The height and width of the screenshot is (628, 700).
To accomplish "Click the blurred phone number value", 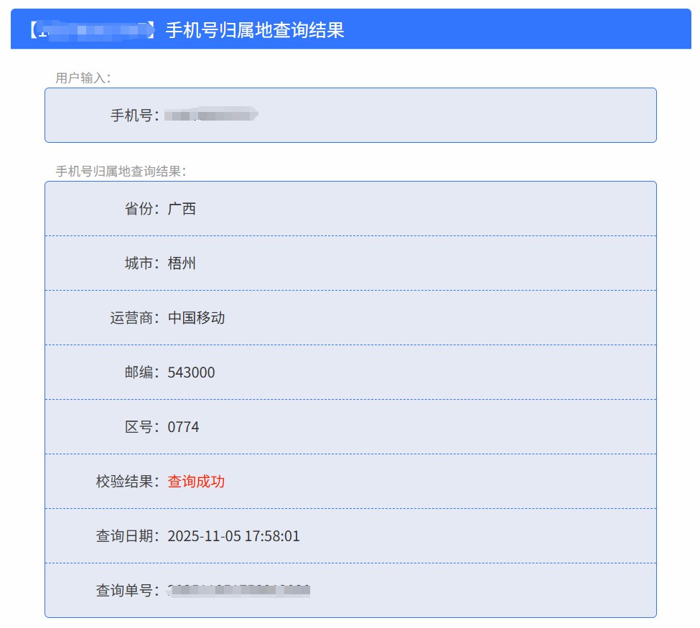I will click(x=211, y=114).
